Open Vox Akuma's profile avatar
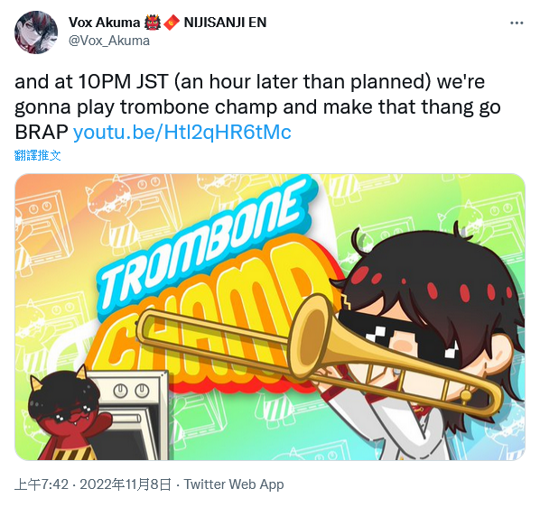Screen dimensions: 540x507 (36, 32)
